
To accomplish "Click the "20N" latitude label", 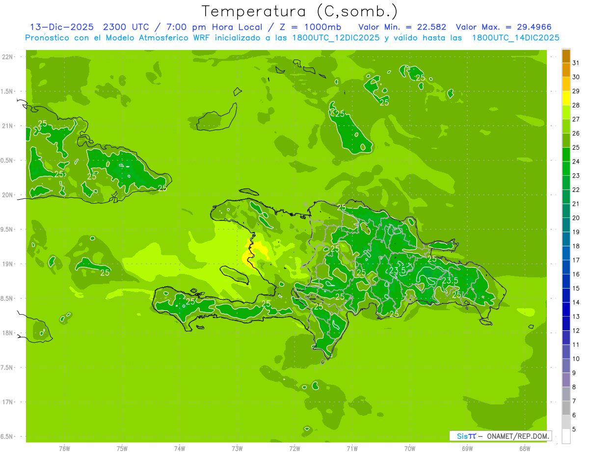I will (7, 195).
